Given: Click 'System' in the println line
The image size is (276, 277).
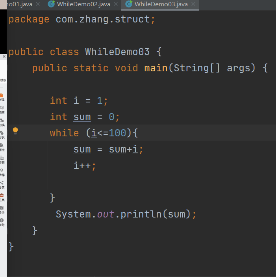Looking at the screenshot, I should click(73, 214).
